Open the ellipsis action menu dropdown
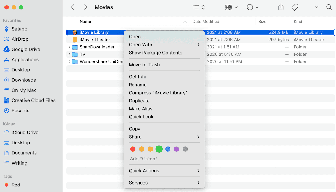The image size is (336, 192). coord(253,7)
